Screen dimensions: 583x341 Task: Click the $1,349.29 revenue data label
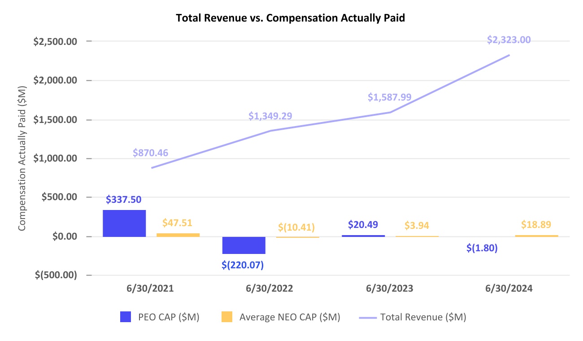click(x=270, y=116)
